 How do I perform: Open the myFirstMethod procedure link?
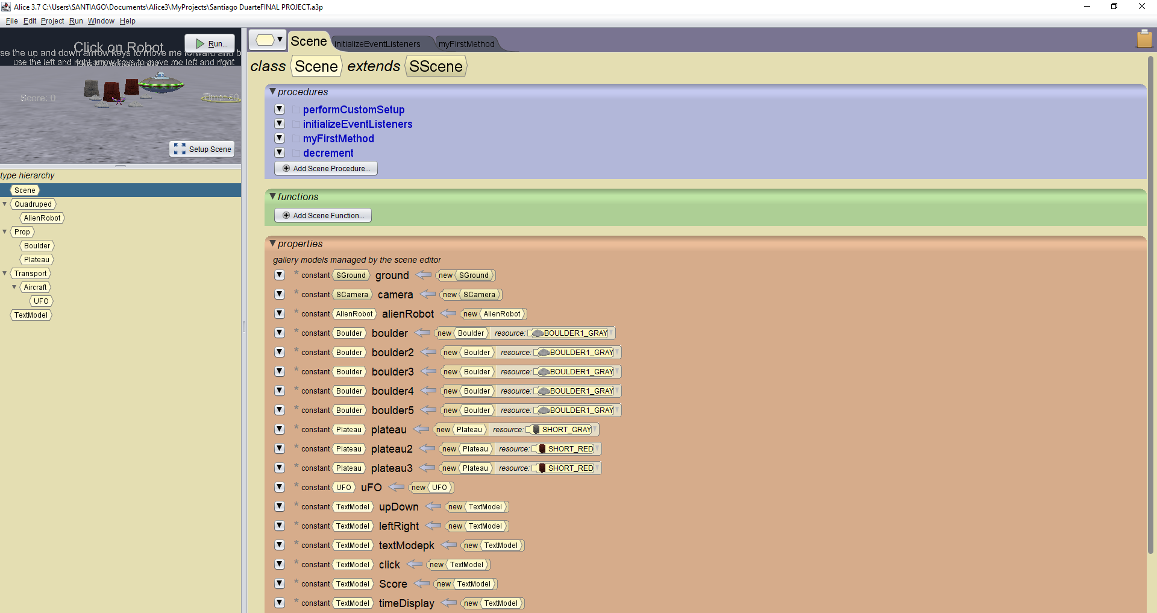[x=338, y=139]
